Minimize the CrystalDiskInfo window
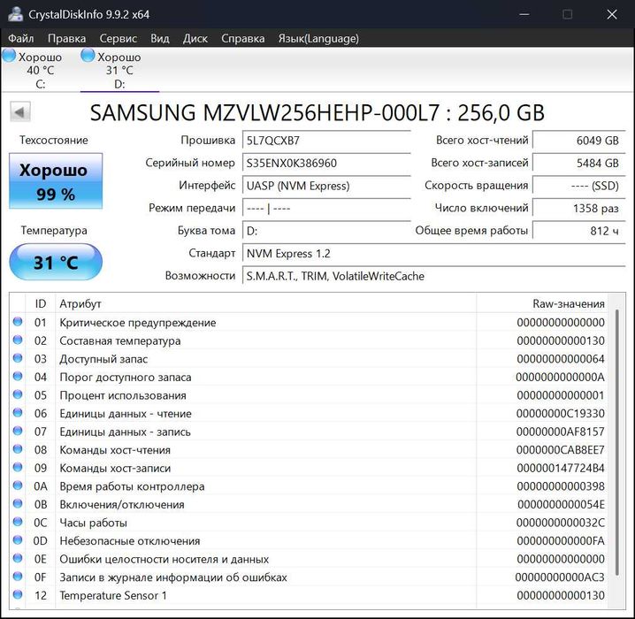The width and height of the screenshot is (635, 619). click(x=524, y=14)
